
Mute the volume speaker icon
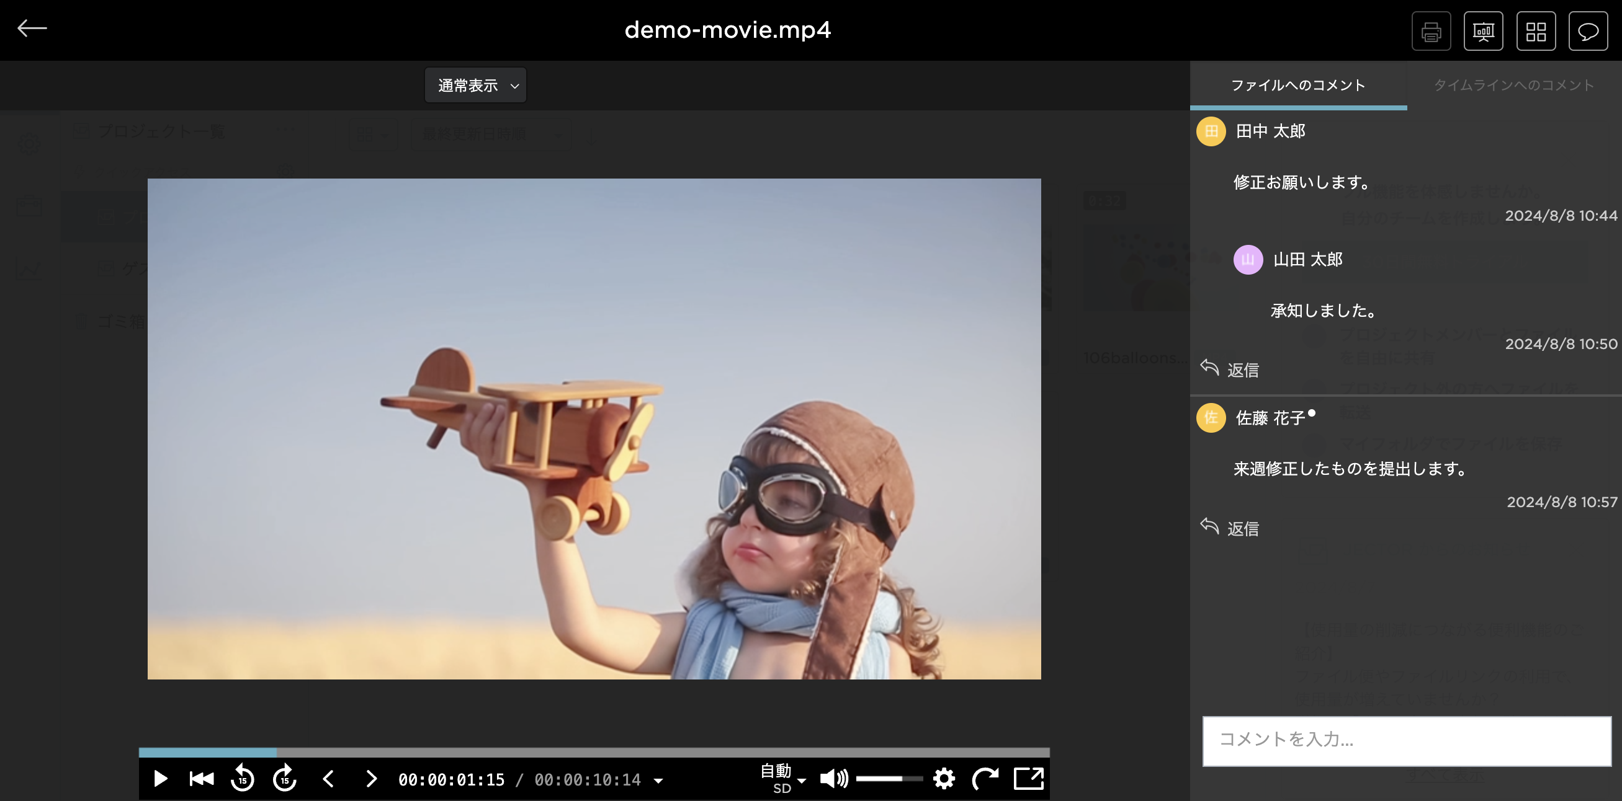(x=834, y=779)
